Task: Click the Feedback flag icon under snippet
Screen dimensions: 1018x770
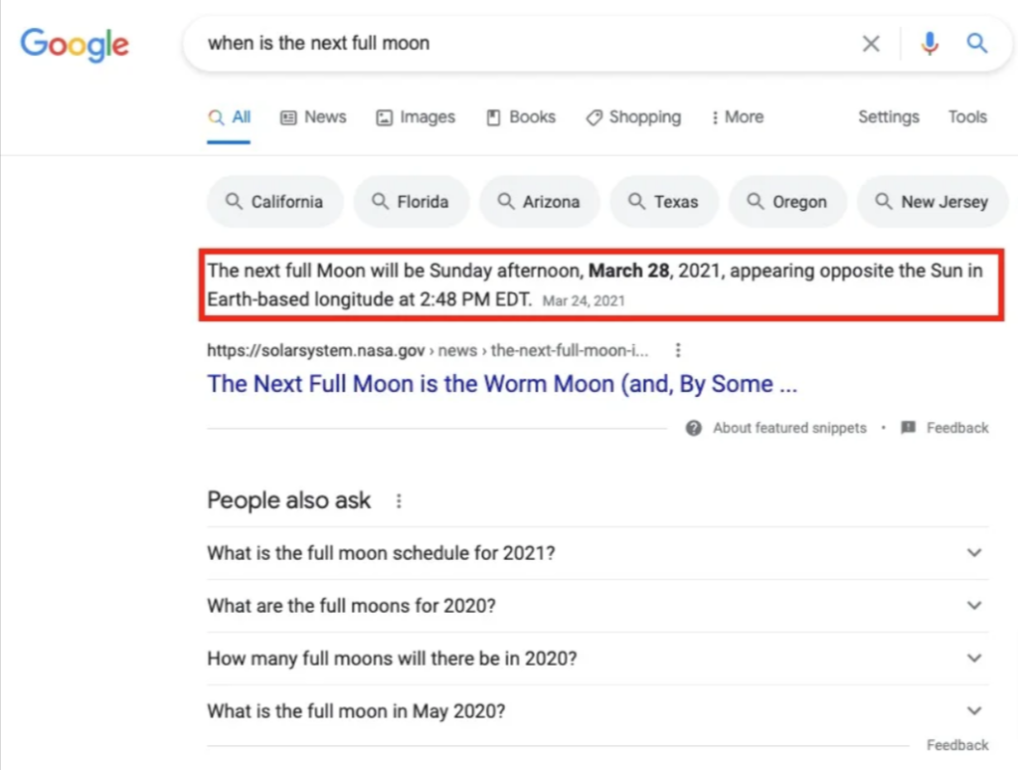Action: click(909, 428)
